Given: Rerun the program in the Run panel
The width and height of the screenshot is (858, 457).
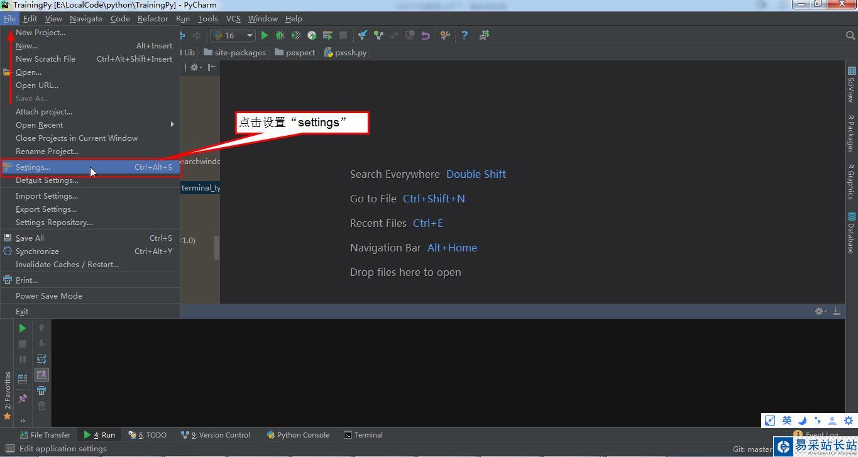Looking at the screenshot, I should (x=23, y=328).
